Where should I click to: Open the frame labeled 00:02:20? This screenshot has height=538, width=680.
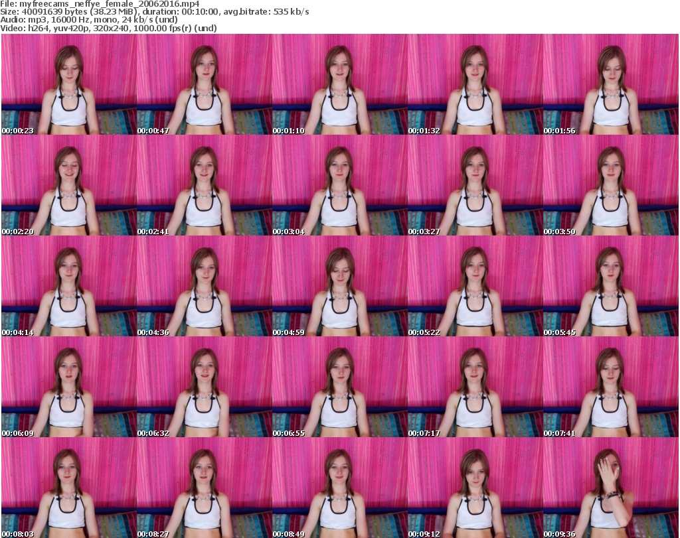[69, 185]
